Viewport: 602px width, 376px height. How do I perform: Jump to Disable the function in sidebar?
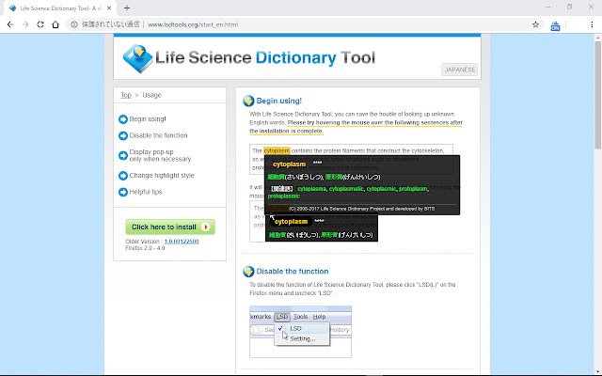[x=158, y=135]
